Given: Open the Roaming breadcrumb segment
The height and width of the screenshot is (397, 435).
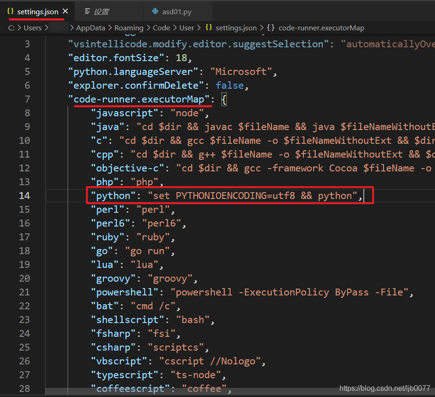Looking at the screenshot, I should click(129, 28).
